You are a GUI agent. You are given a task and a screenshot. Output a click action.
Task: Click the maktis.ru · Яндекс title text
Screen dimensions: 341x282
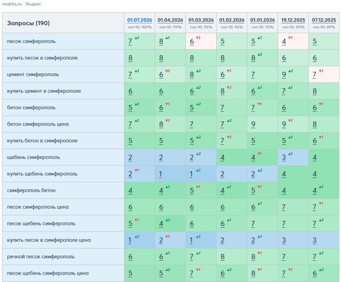click(x=22, y=4)
